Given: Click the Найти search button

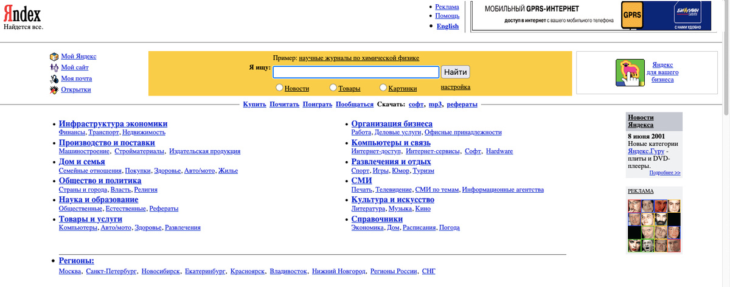Looking at the screenshot, I should (x=456, y=72).
